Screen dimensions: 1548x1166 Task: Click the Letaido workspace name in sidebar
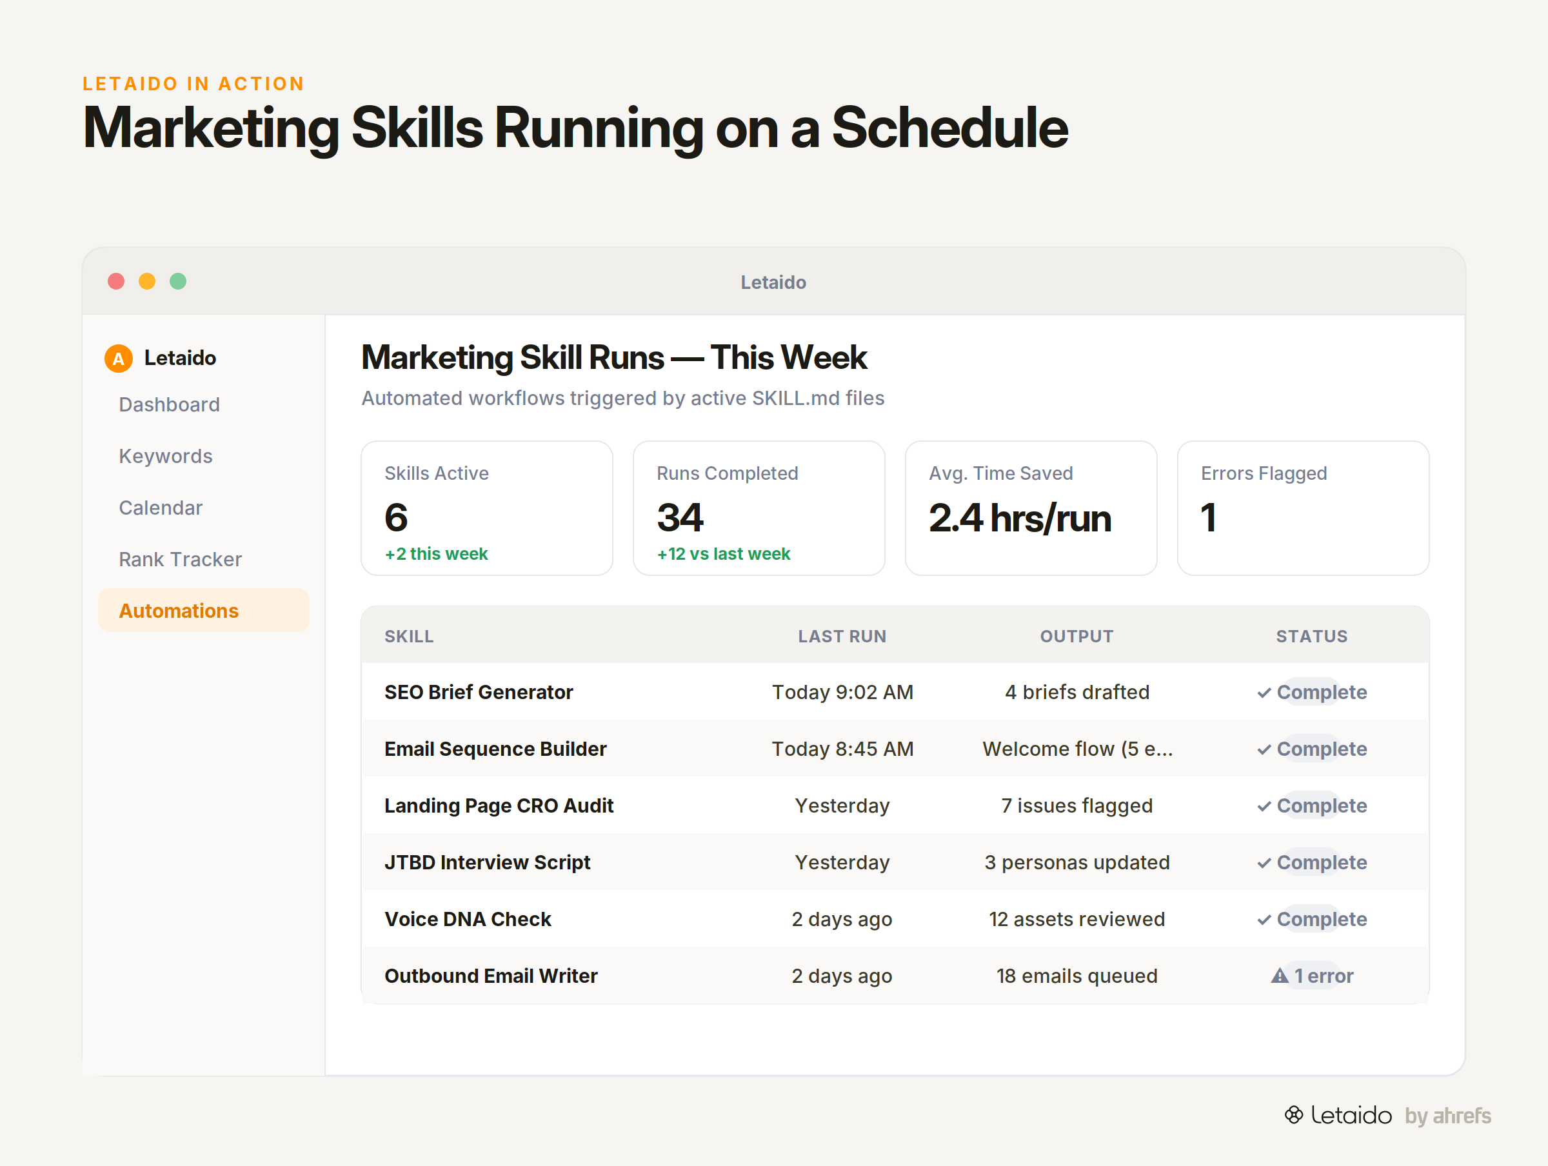(x=181, y=359)
